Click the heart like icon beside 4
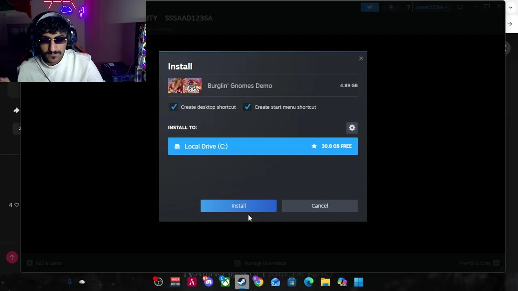Viewport: 518px width, 291px height. point(17,205)
